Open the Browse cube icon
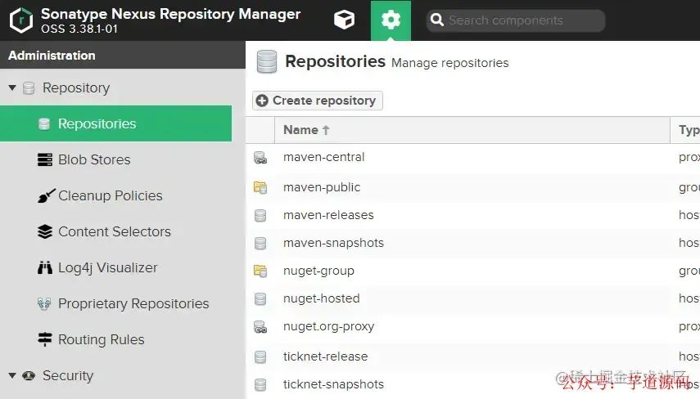The image size is (700, 399). click(x=344, y=20)
